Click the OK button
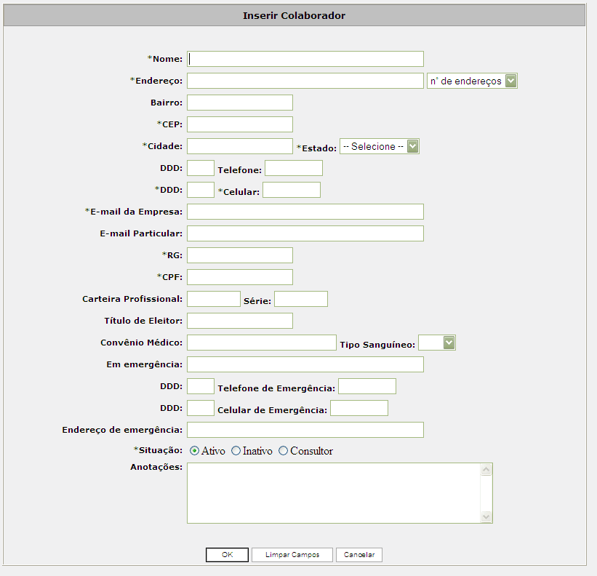The image size is (597, 576). (228, 555)
